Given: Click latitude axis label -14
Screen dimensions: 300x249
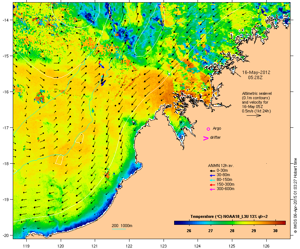Looking at the screenshot, I should [x=5, y=20].
